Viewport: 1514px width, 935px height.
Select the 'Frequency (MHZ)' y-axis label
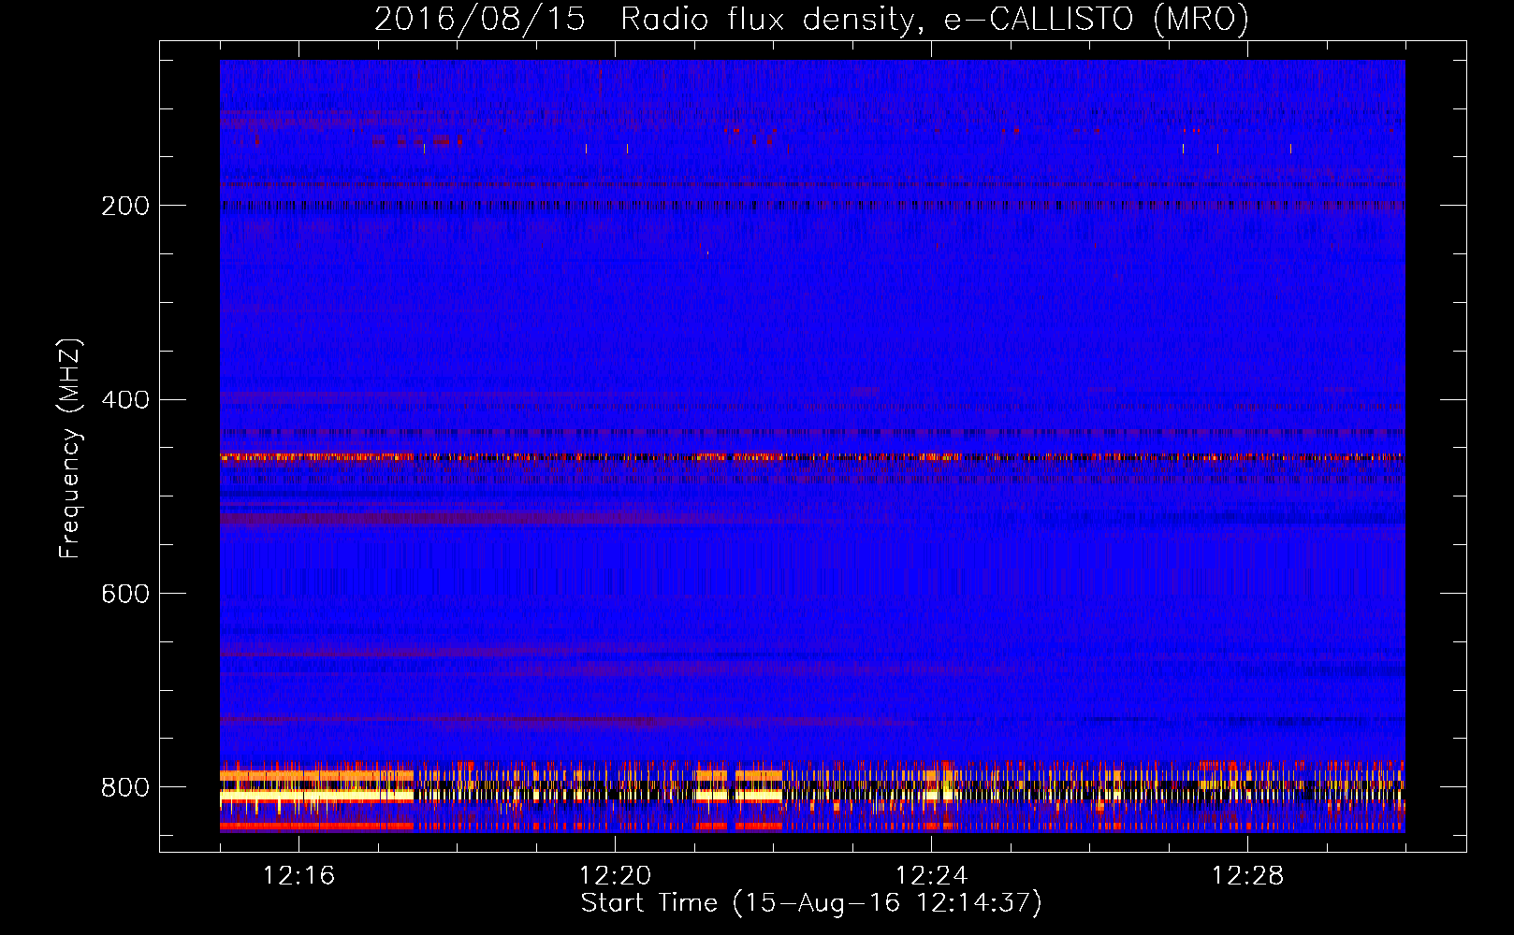point(70,449)
